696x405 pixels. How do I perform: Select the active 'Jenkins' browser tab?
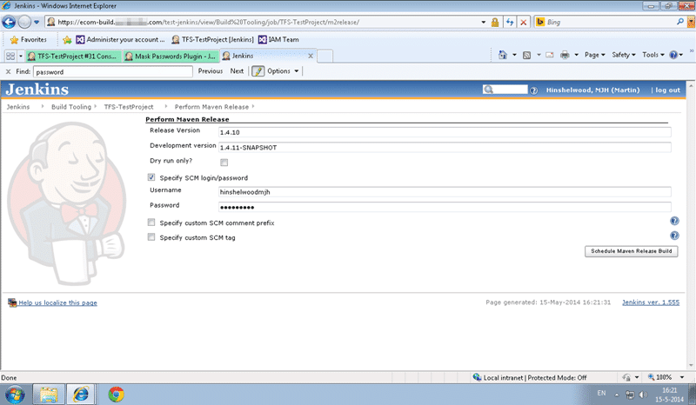point(264,56)
